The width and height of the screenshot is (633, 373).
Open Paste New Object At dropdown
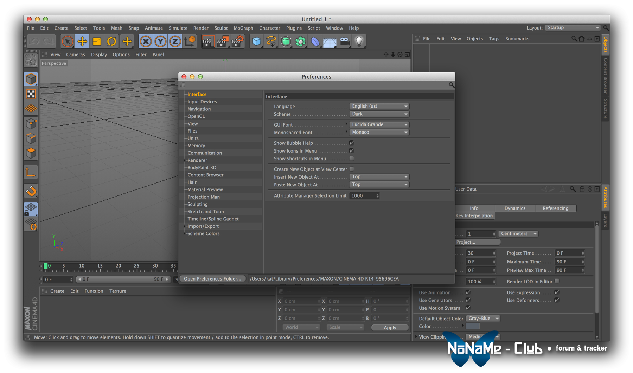click(x=379, y=185)
